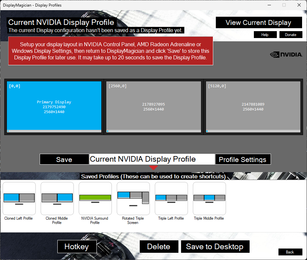Screen dimensions: 307x260
Task: Edit the profile name input field
Action: 152,159
